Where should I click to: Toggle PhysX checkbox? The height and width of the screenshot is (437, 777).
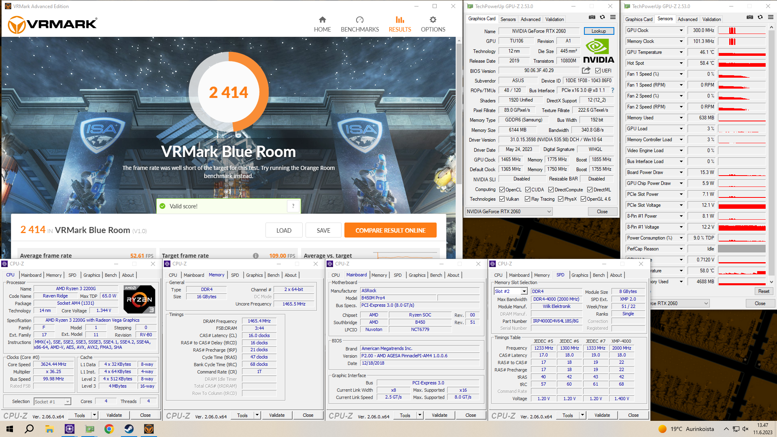click(560, 199)
